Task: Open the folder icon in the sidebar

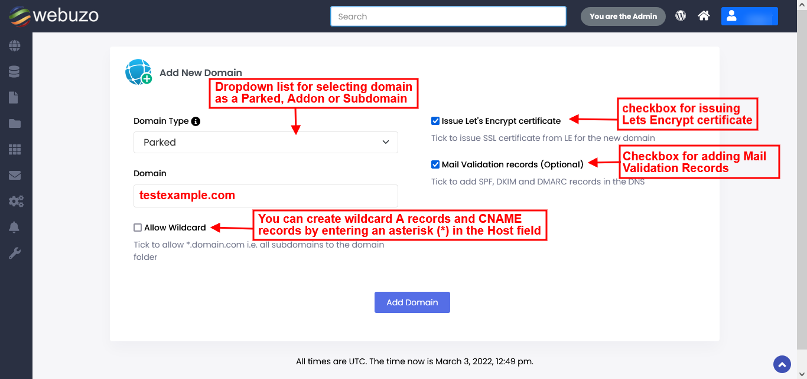Action: tap(14, 124)
